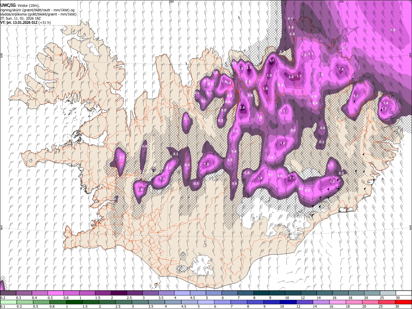Click the '20W' longitude label at top
The image size is (412, 309).
(x=171, y=2)
